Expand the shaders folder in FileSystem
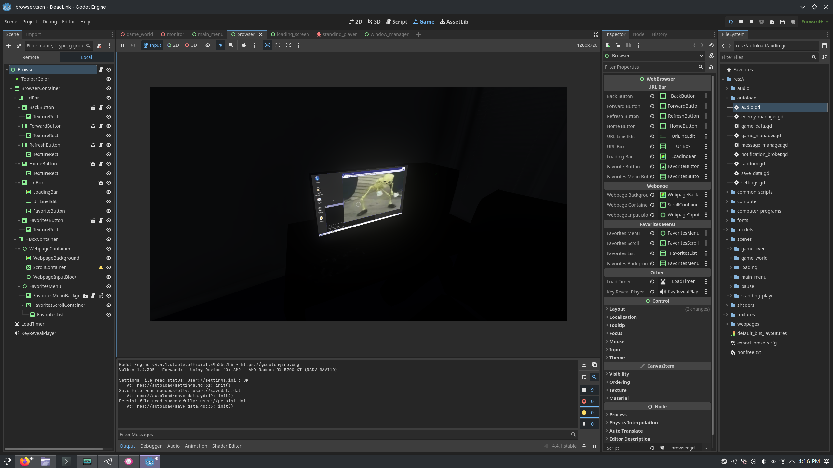The height and width of the screenshot is (468, 833). point(727,305)
